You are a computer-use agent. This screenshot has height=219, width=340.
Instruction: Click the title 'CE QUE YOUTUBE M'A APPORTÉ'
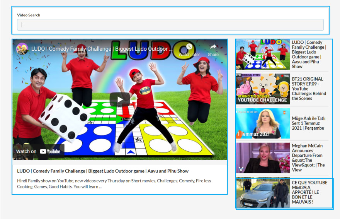pyautogui.click(x=309, y=192)
